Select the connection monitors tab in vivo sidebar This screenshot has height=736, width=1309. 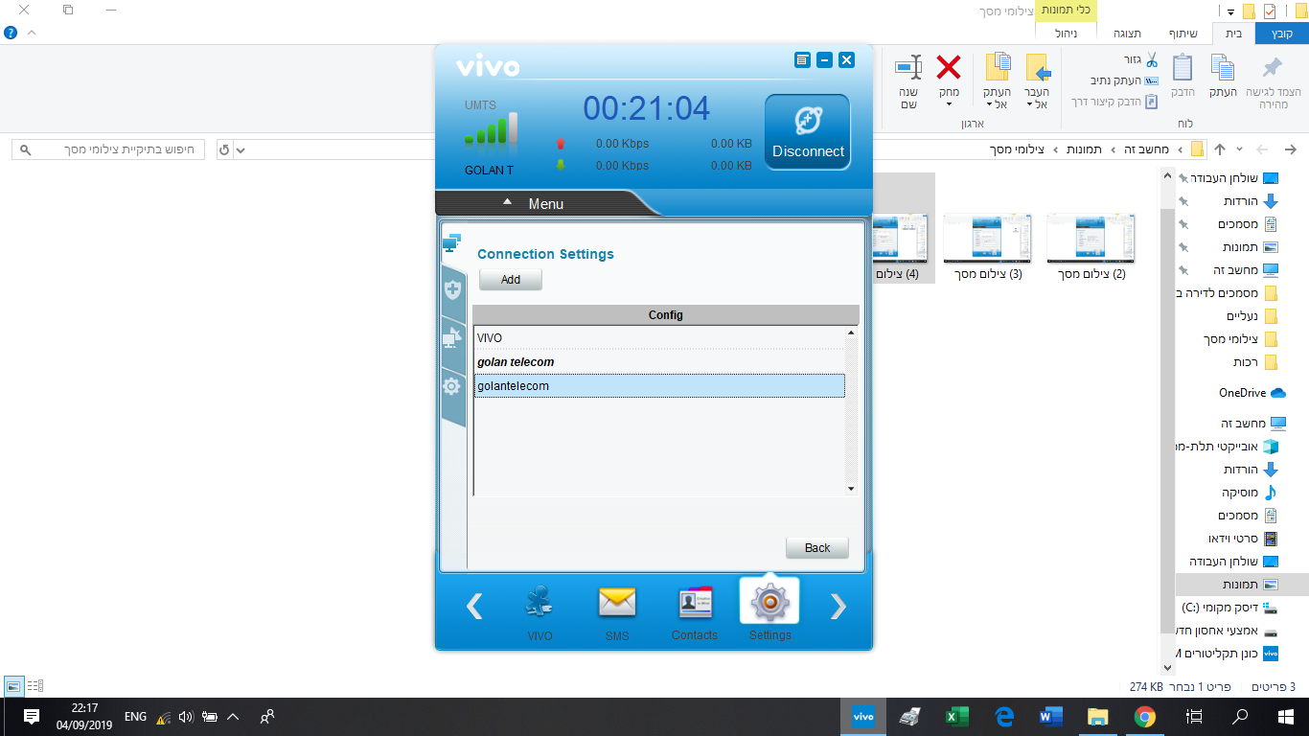452,244
